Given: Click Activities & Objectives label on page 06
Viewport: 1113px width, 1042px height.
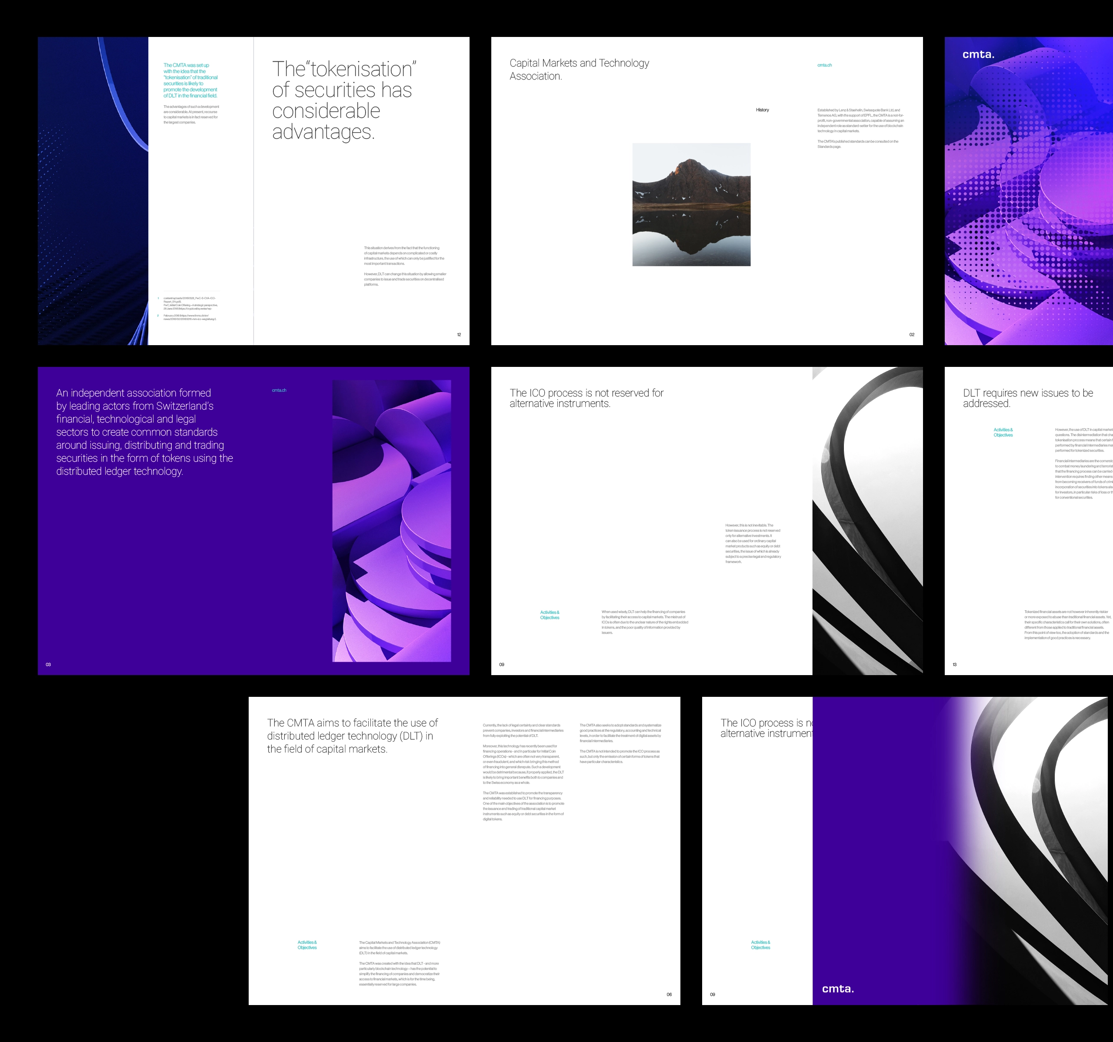Looking at the screenshot, I should click(x=307, y=945).
